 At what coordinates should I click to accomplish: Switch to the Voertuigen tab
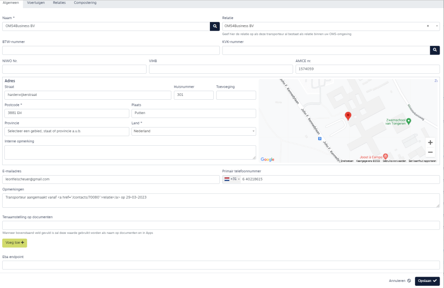click(x=36, y=3)
